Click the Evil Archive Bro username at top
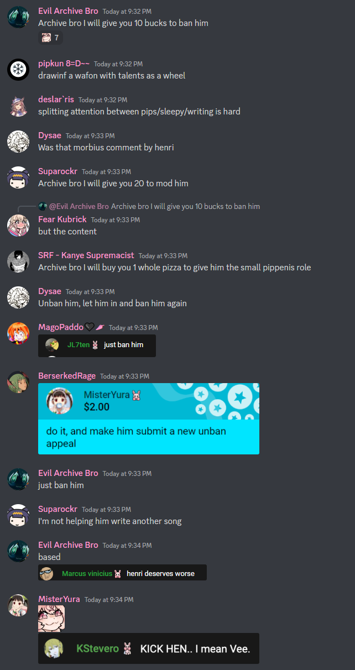Image resolution: width=355 pixels, height=670 pixels. (68, 11)
